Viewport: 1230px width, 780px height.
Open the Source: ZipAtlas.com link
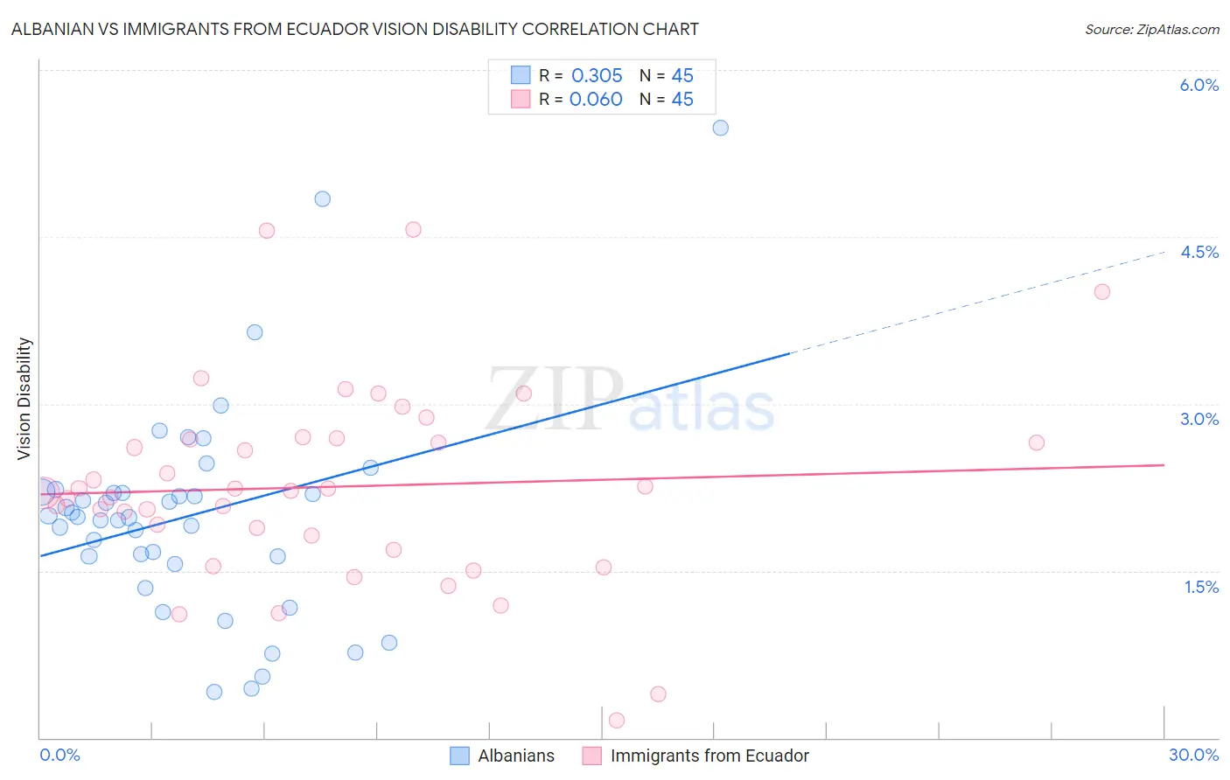[1152, 29]
